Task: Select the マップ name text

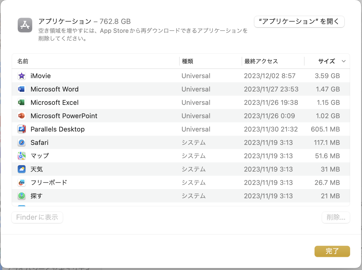Action: click(40, 156)
